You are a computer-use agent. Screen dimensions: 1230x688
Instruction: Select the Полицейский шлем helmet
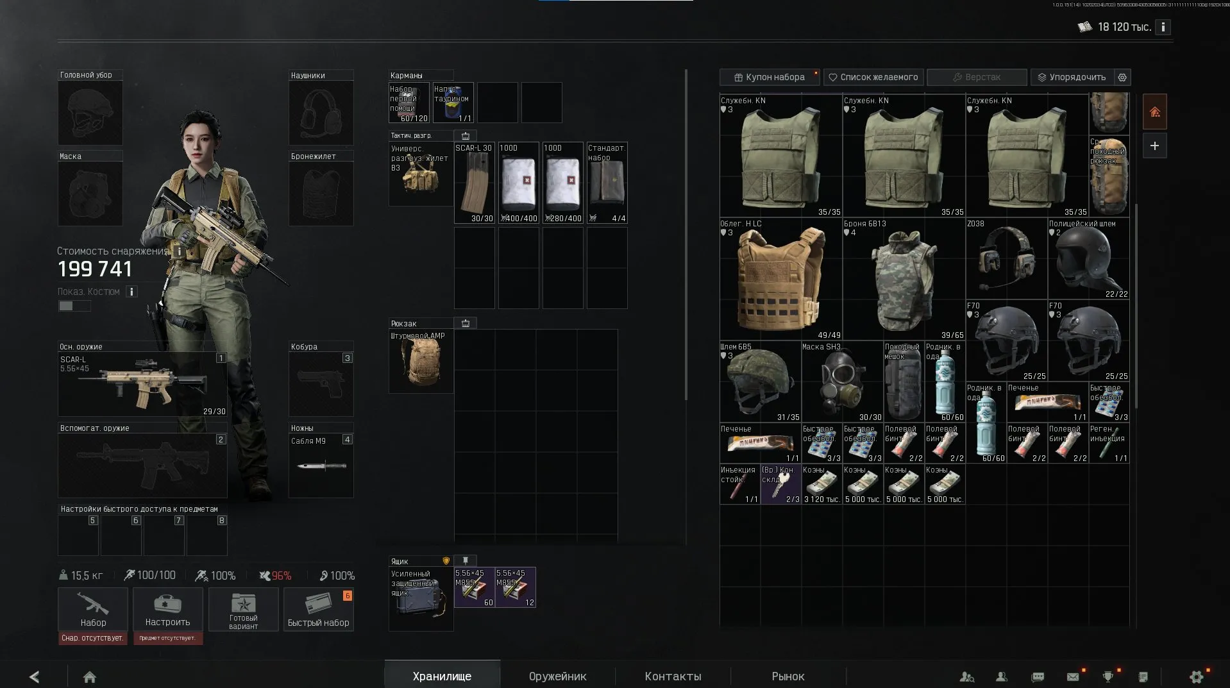coord(1089,258)
